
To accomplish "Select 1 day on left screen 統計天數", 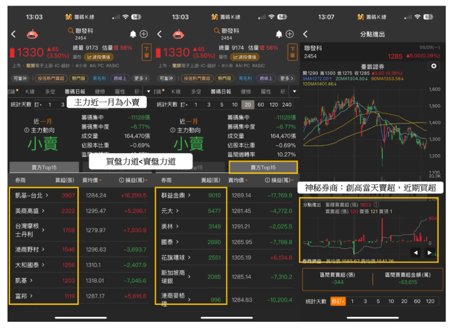I will click(x=50, y=105).
